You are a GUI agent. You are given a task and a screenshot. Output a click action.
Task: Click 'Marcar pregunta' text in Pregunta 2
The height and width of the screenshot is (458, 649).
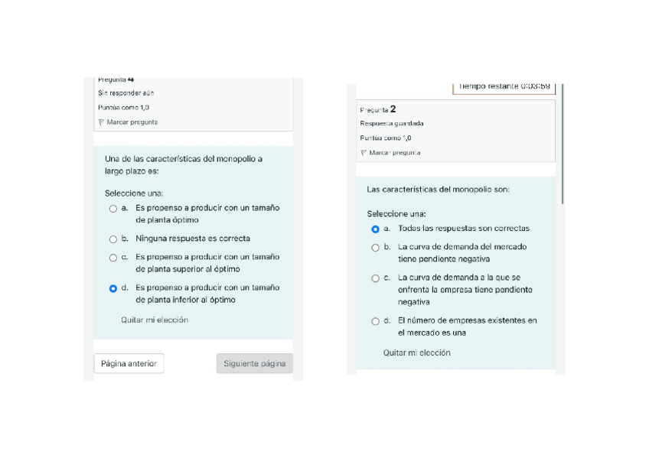[x=395, y=153]
